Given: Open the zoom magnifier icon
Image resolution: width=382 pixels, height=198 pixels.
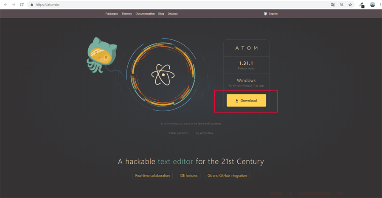Looking at the screenshot, I should pos(342,5).
